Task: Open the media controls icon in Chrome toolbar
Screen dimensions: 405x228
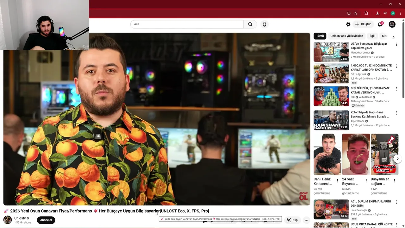Action: (x=385, y=13)
